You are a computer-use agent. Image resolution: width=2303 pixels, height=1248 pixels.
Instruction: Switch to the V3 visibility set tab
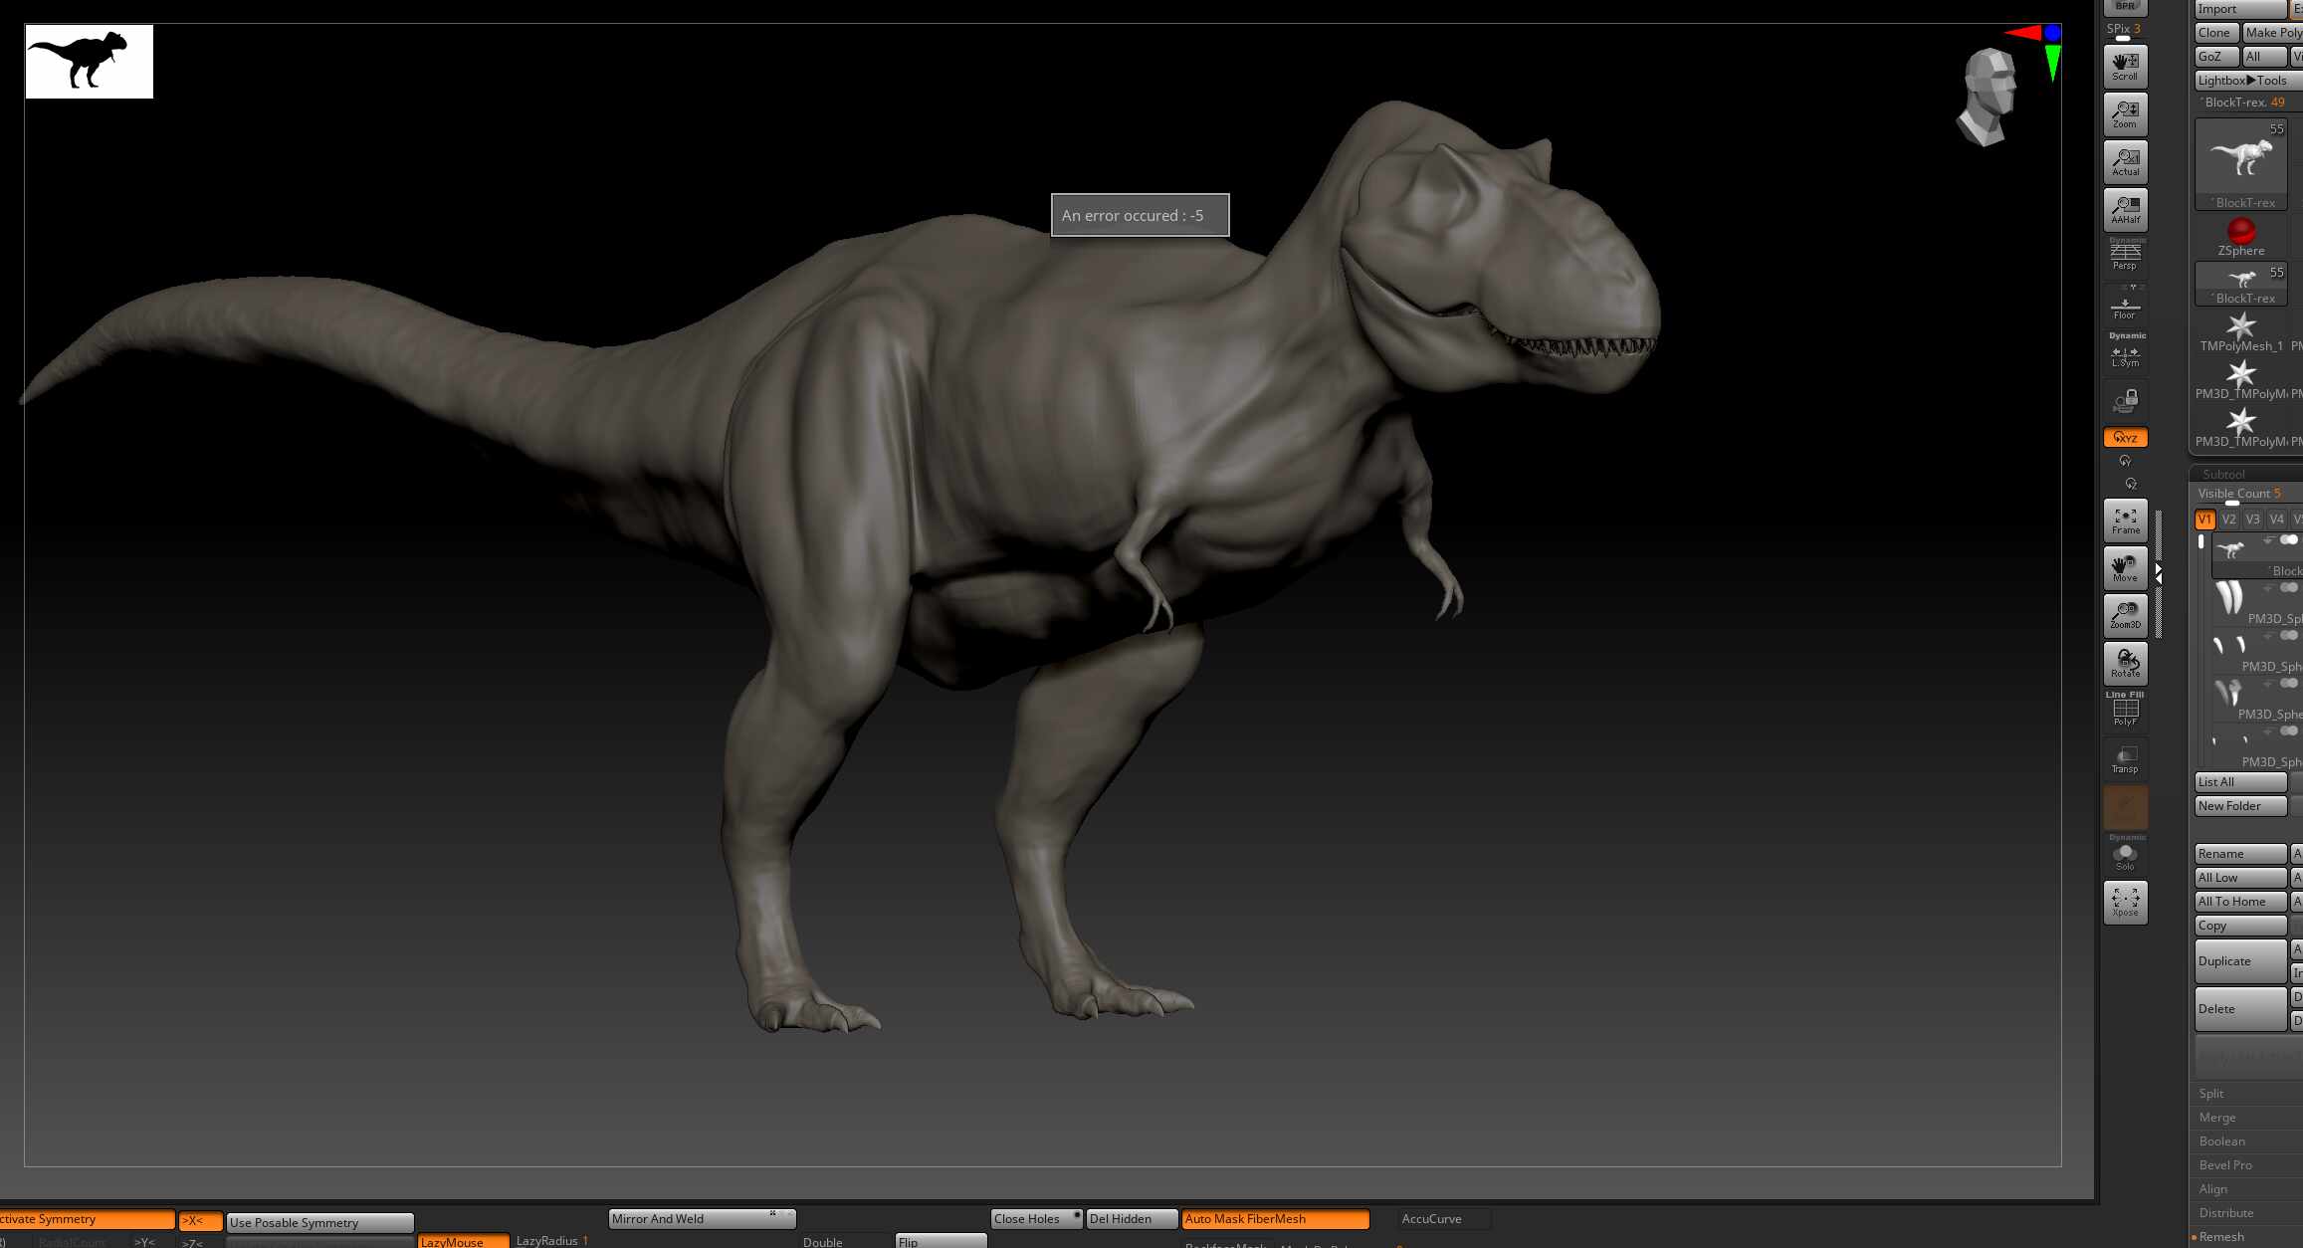[2252, 520]
